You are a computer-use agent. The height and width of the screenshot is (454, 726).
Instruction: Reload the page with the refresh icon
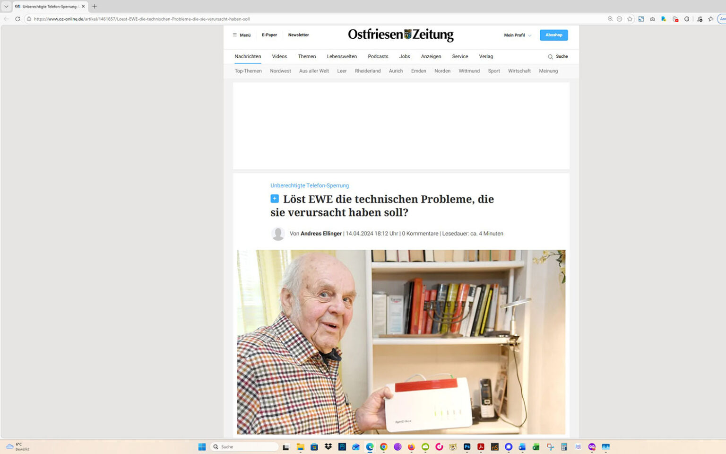click(x=17, y=19)
